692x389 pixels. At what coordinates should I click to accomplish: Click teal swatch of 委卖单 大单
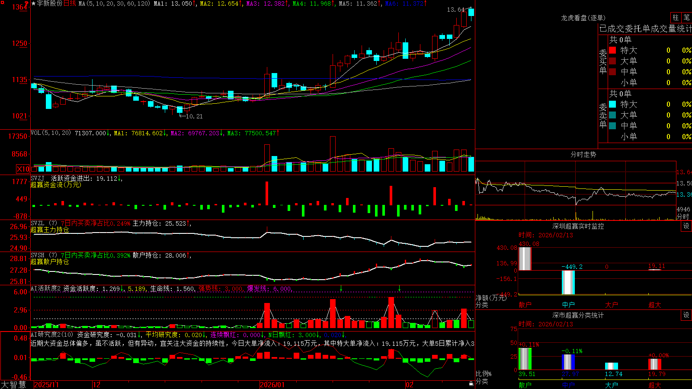(612, 115)
